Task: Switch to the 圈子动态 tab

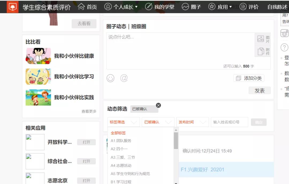Action: pos(116,26)
